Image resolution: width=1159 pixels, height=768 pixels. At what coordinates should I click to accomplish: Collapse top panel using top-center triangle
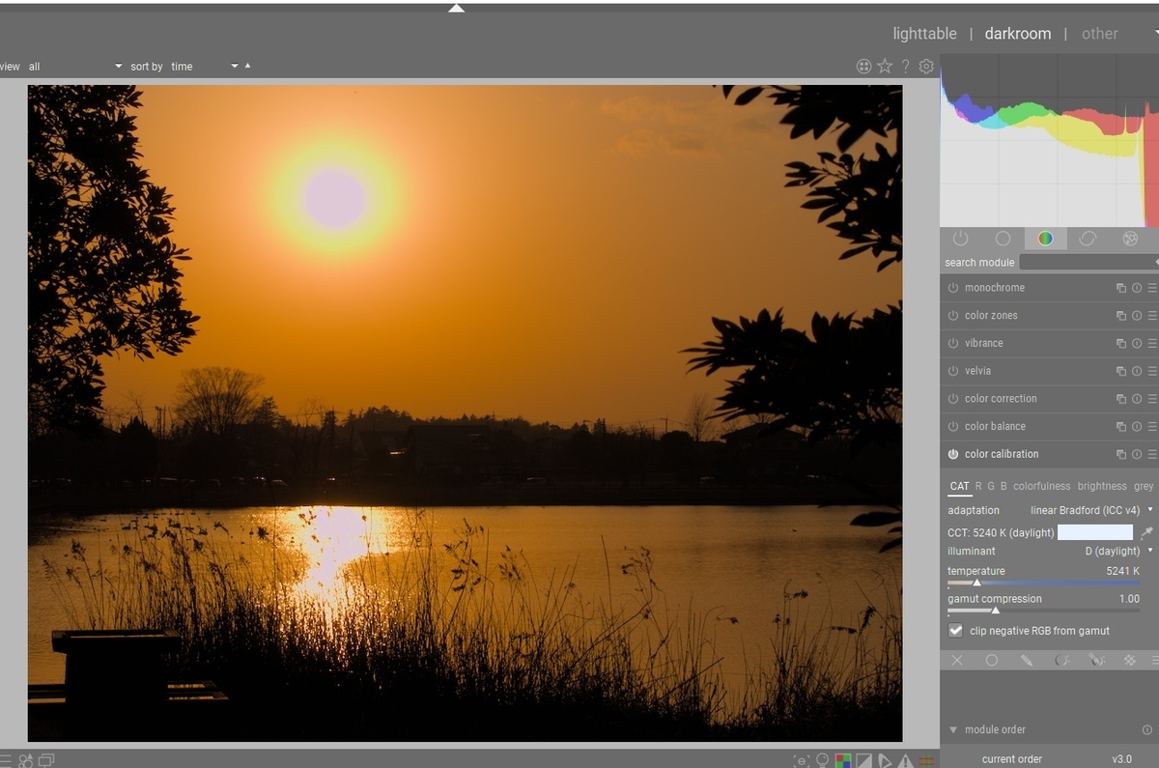[x=457, y=8]
